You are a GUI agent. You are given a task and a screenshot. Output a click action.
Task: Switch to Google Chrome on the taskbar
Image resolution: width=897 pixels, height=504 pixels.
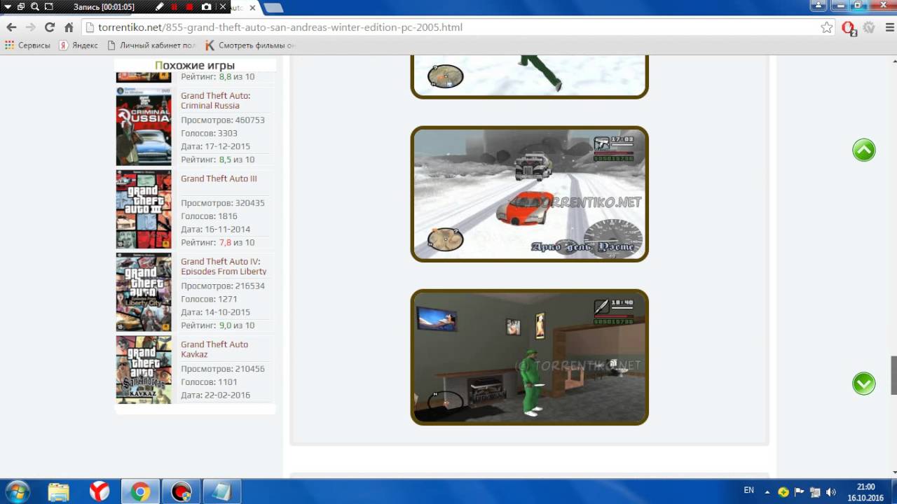(x=140, y=492)
